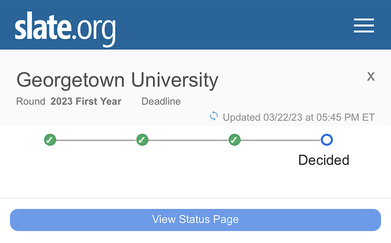Close the Georgetown University card with X

point(371,76)
